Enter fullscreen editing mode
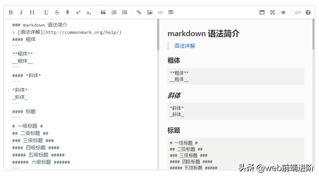The image size is (319, 177). pyautogui.click(x=272, y=12)
